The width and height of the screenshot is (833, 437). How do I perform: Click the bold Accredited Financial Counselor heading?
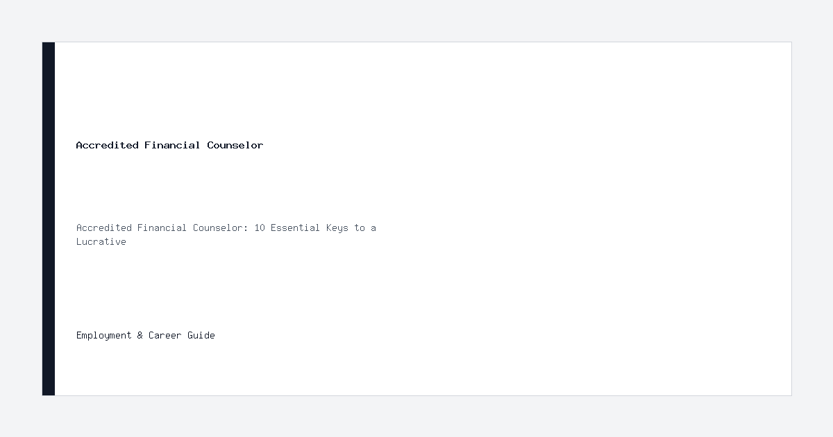pos(169,145)
